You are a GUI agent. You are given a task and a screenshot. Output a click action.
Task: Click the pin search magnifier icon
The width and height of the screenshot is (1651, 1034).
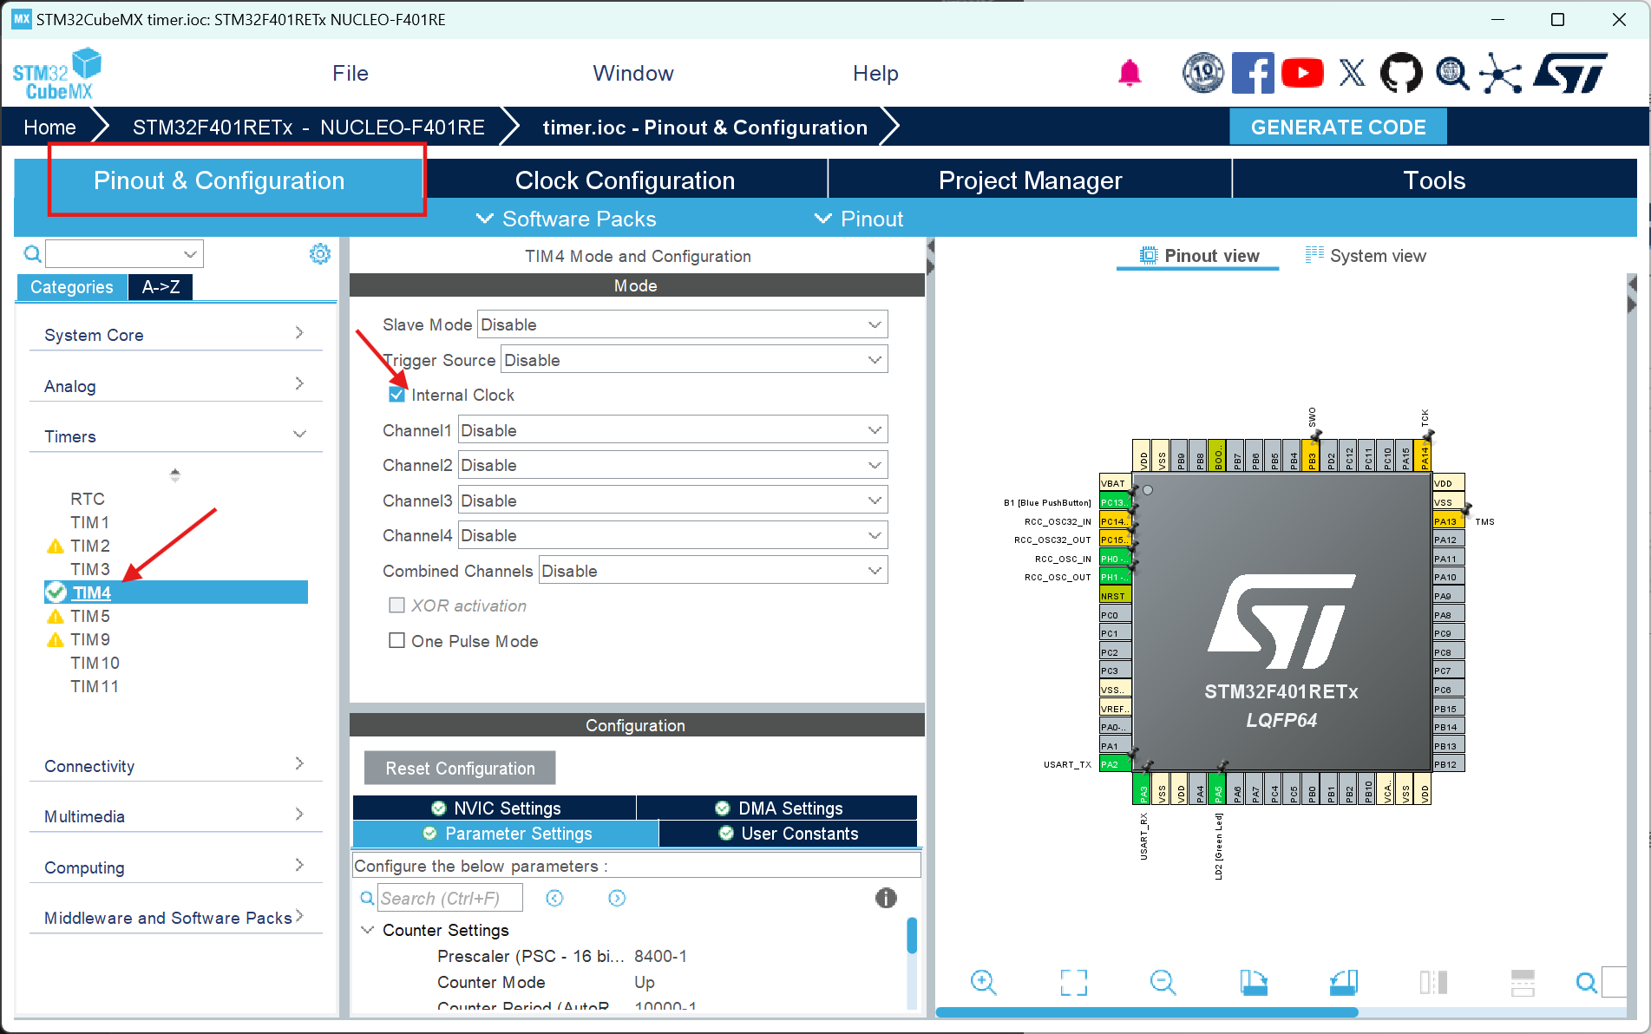coord(1586,982)
